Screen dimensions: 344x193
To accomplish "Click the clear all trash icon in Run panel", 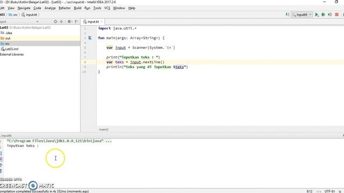I will (x=1, y=171).
